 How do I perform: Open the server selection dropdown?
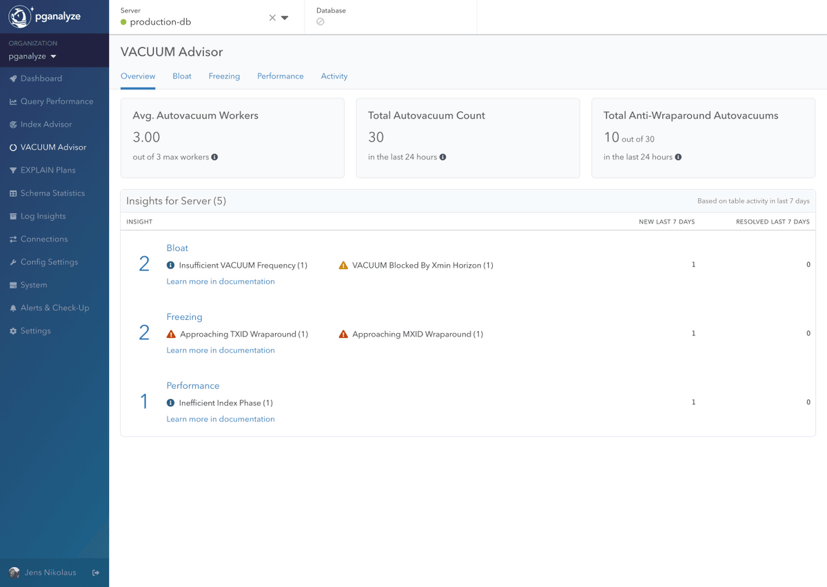coord(286,17)
